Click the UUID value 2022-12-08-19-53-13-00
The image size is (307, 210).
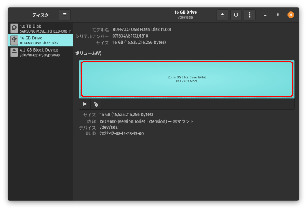click(x=121, y=133)
